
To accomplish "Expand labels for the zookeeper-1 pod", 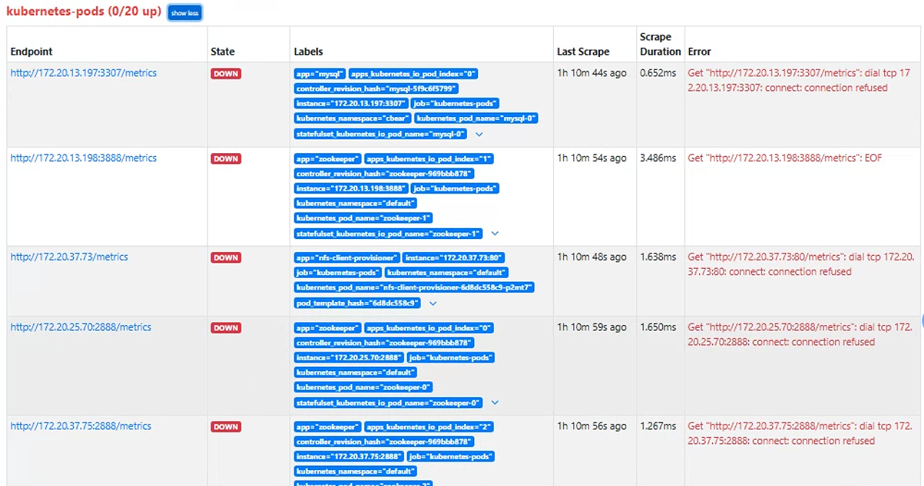I will [495, 234].
